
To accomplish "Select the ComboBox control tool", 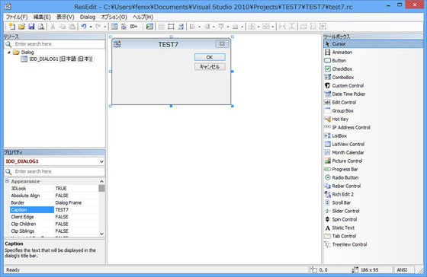I will 373,77.
